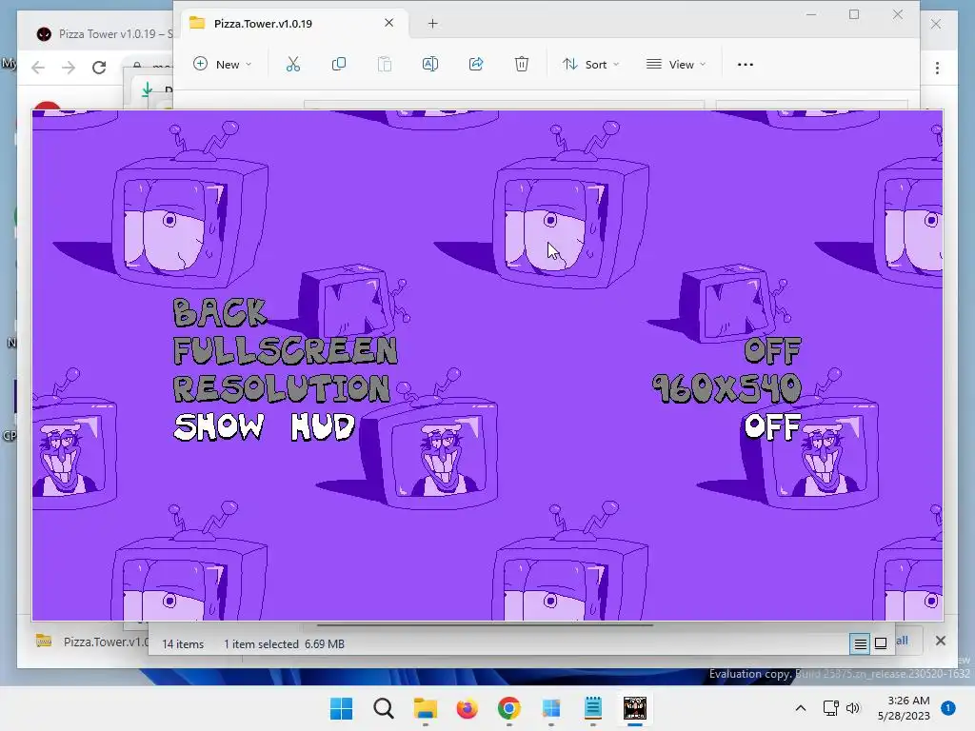The image size is (975, 731).
Task: Open the Notepad app on taskbar
Action: coord(592,708)
